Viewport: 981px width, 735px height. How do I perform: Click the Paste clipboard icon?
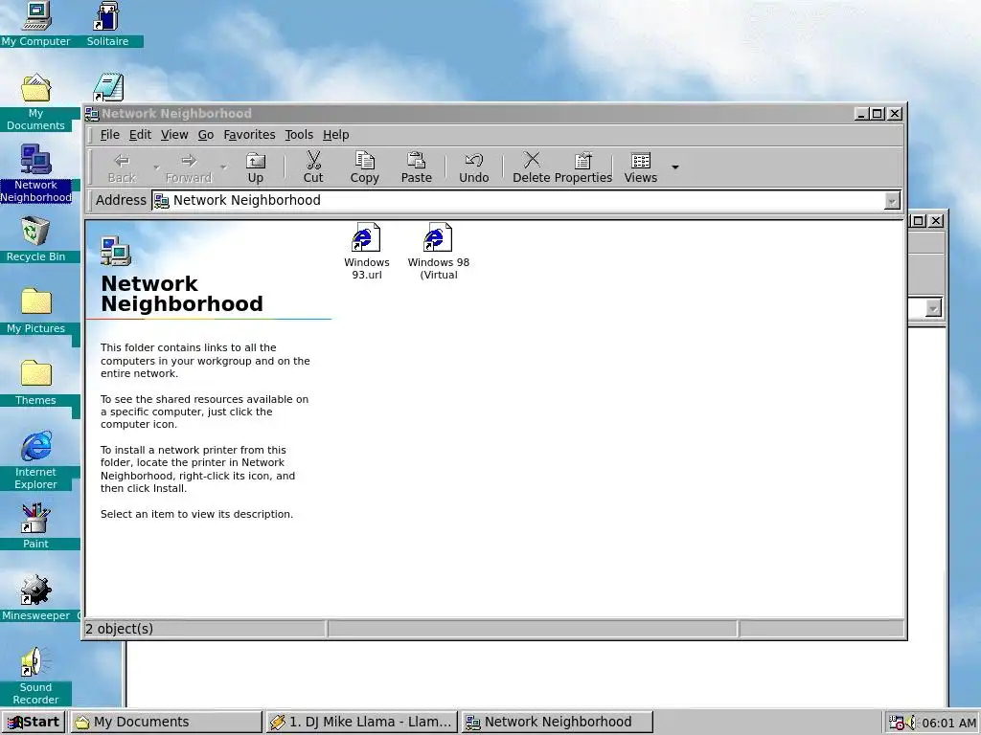click(416, 160)
